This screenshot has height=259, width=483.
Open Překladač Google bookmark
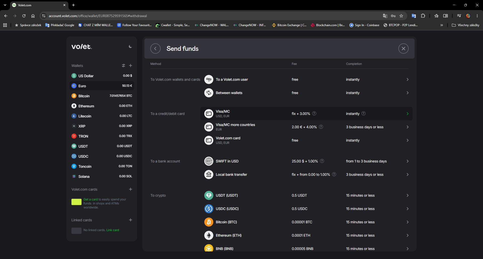point(60,25)
